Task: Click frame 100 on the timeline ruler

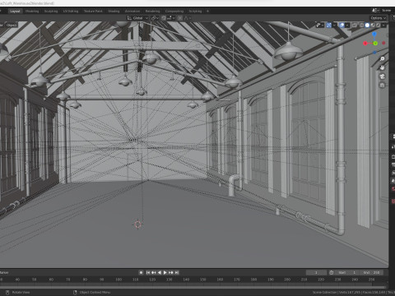Action: click(x=118, y=280)
